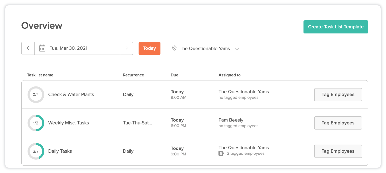Click the tagged employees badge icon on Daily Tasks

221,153
